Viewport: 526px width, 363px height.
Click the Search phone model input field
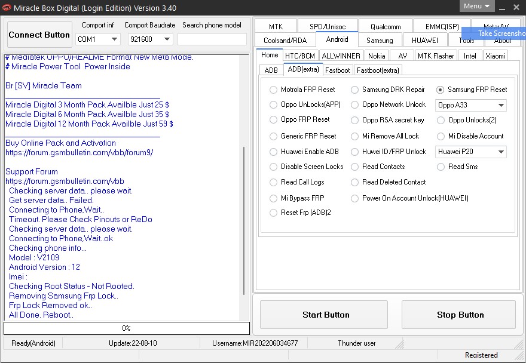pyautogui.click(x=212, y=39)
